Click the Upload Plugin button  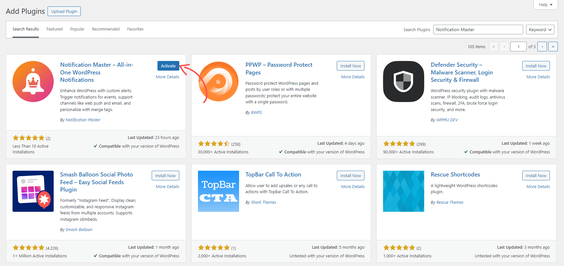pyautogui.click(x=64, y=11)
